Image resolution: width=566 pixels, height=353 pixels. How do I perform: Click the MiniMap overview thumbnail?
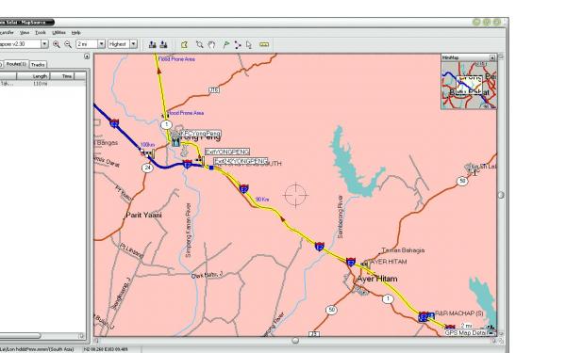[469, 85]
